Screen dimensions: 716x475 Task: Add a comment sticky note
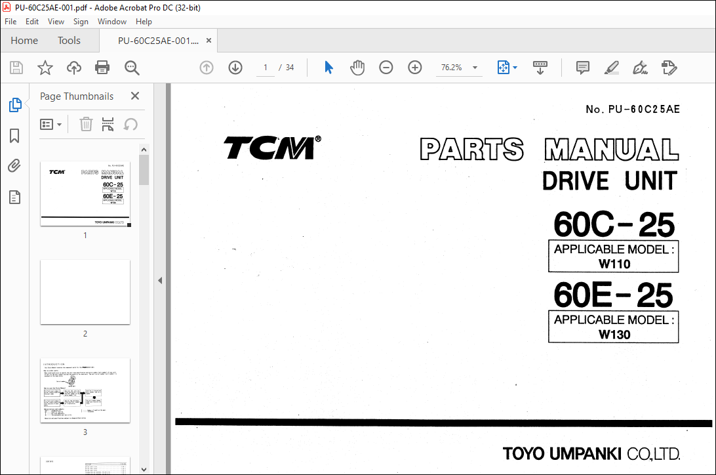(583, 68)
